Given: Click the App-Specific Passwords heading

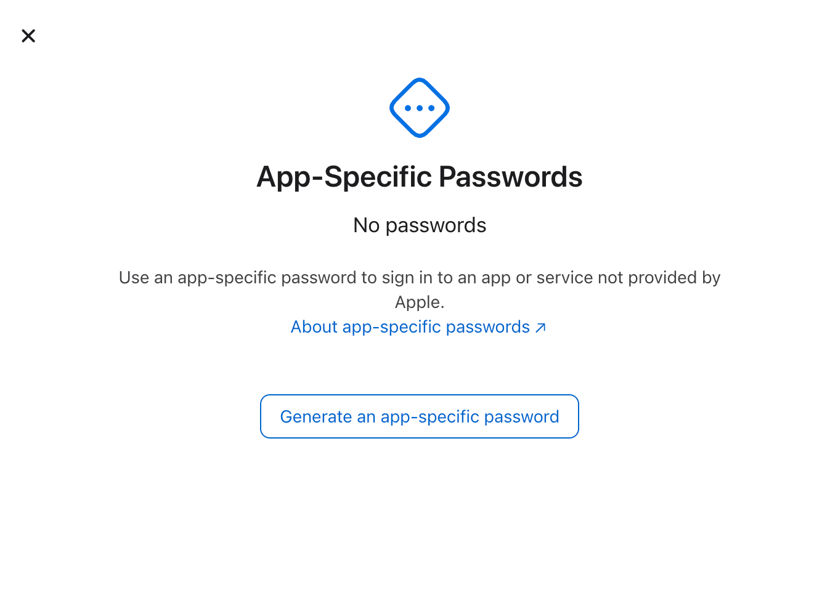Looking at the screenshot, I should click(x=420, y=177).
